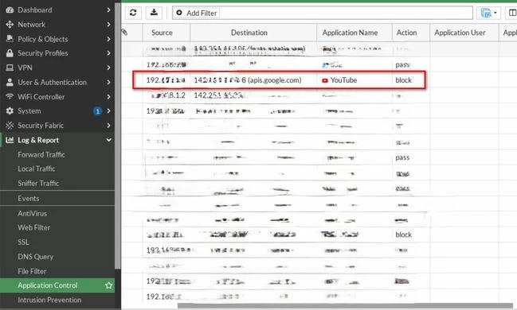Sort by Application Name column header

[350, 33]
